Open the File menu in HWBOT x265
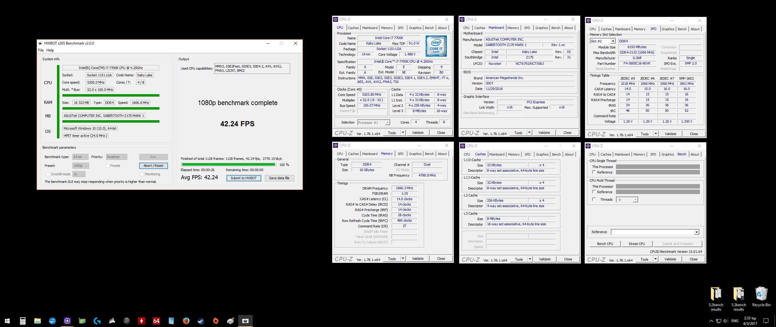776x327 pixels. 41,50
